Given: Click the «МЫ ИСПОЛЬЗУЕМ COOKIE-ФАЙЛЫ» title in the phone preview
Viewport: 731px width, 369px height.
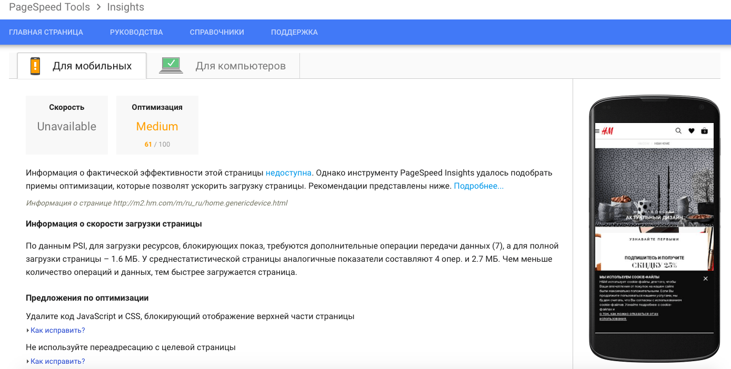Looking at the screenshot, I should pyautogui.click(x=629, y=277).
